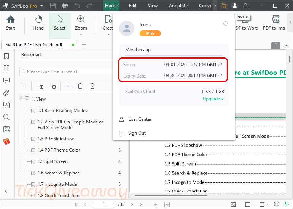Activate the Select cursor tool

[x=60, y=25]
